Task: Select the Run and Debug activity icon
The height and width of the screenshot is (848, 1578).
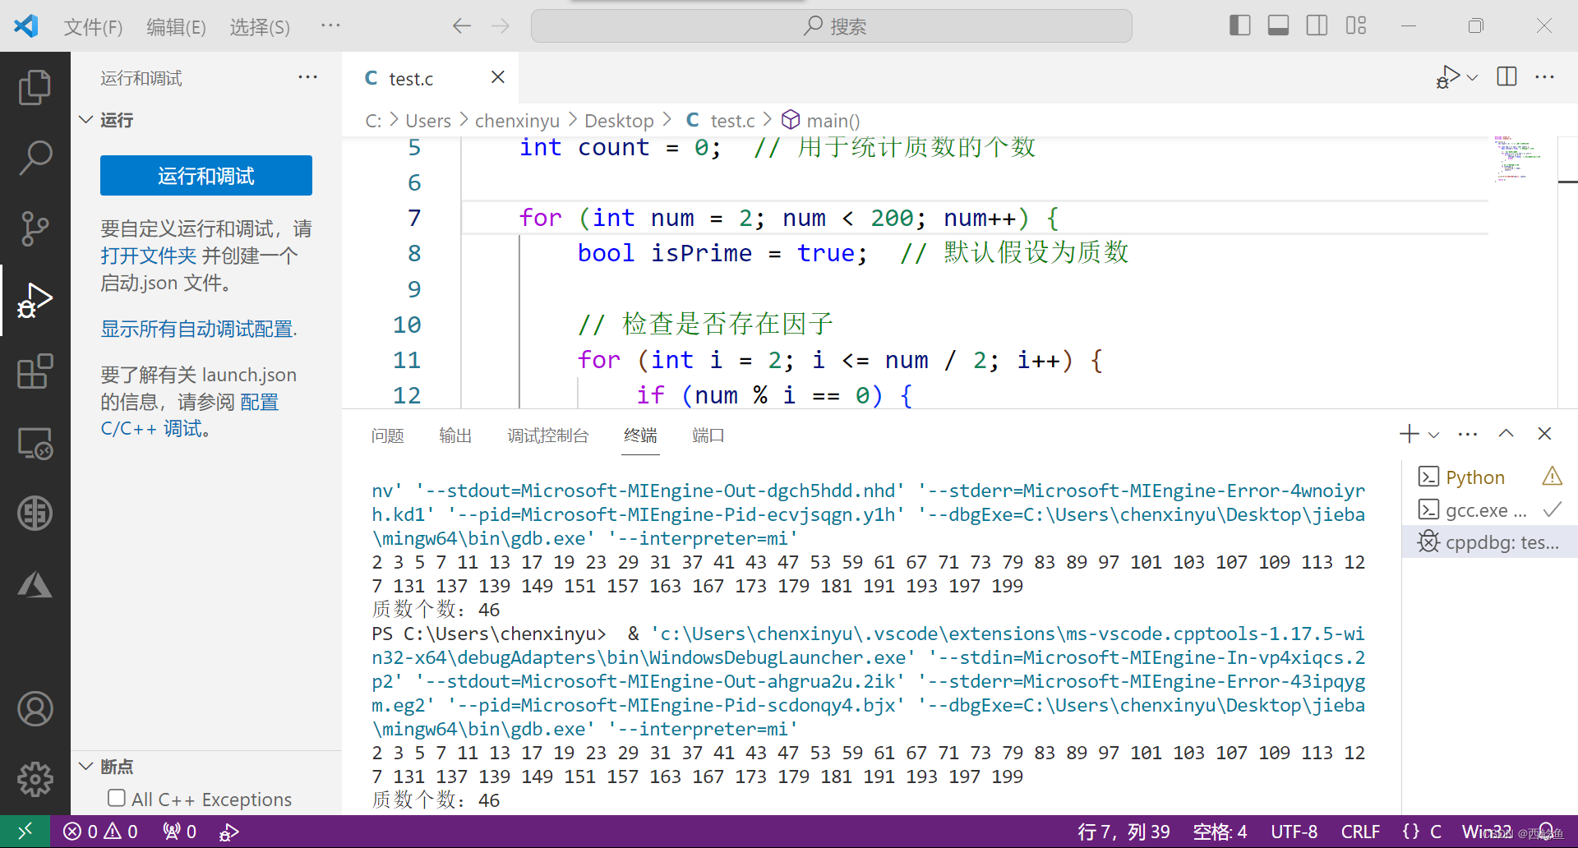Action: point(35,301)
